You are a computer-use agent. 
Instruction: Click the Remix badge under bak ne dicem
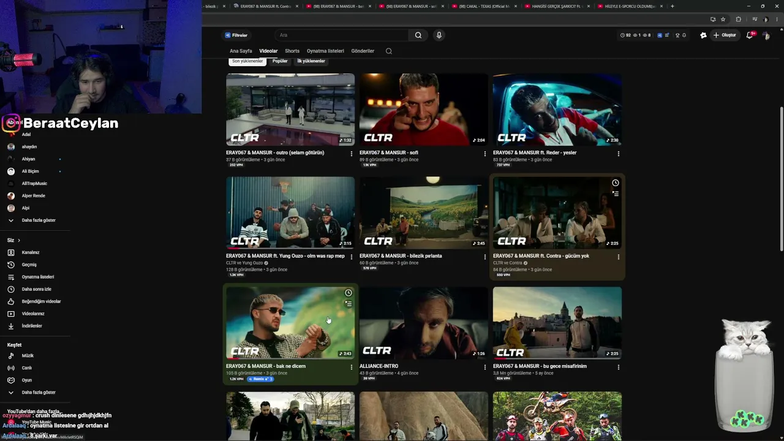[260, 379]
